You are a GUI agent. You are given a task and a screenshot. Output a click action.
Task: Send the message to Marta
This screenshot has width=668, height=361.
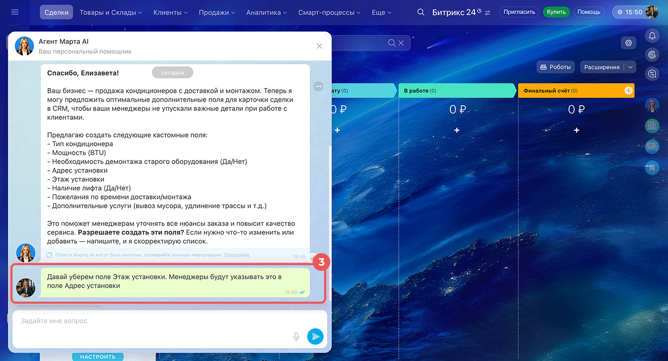[315, 337]
